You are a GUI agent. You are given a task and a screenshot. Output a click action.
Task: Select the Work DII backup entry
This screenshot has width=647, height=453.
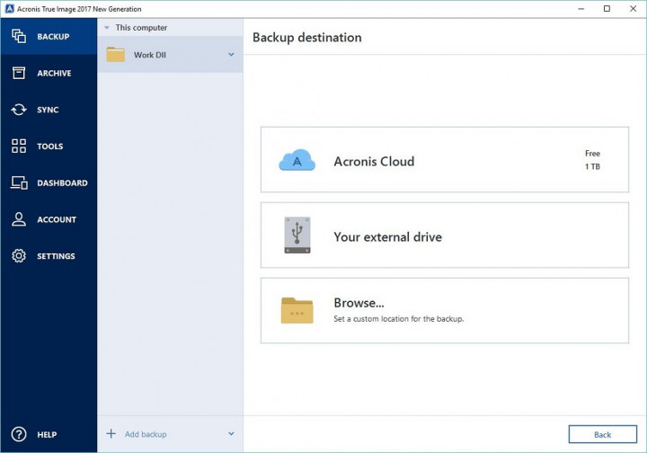(170, 55)
